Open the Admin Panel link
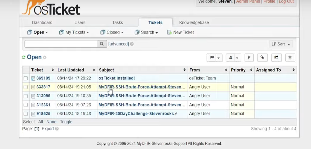This screenshot has width=311, height=149. (x=248, y=1)
